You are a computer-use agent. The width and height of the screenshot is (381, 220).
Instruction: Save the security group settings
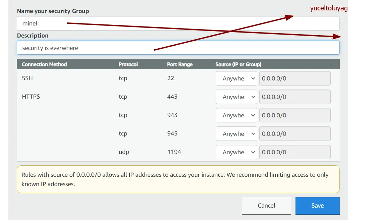coord(317,206)
